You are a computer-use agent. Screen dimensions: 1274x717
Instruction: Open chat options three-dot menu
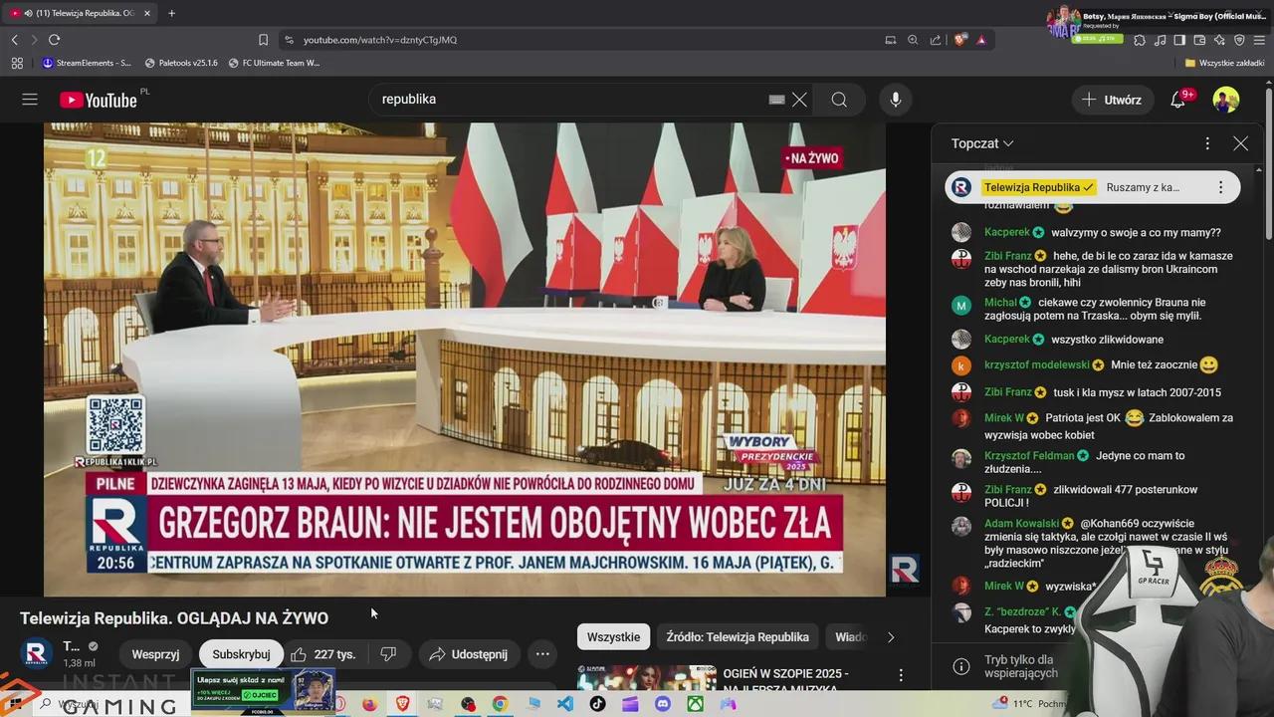[x=1207, y=143]
